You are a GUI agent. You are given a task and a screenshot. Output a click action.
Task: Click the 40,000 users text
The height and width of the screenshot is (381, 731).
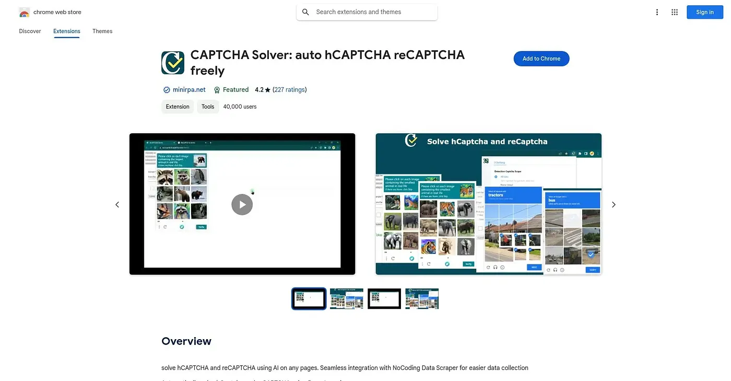coord(240,107)
